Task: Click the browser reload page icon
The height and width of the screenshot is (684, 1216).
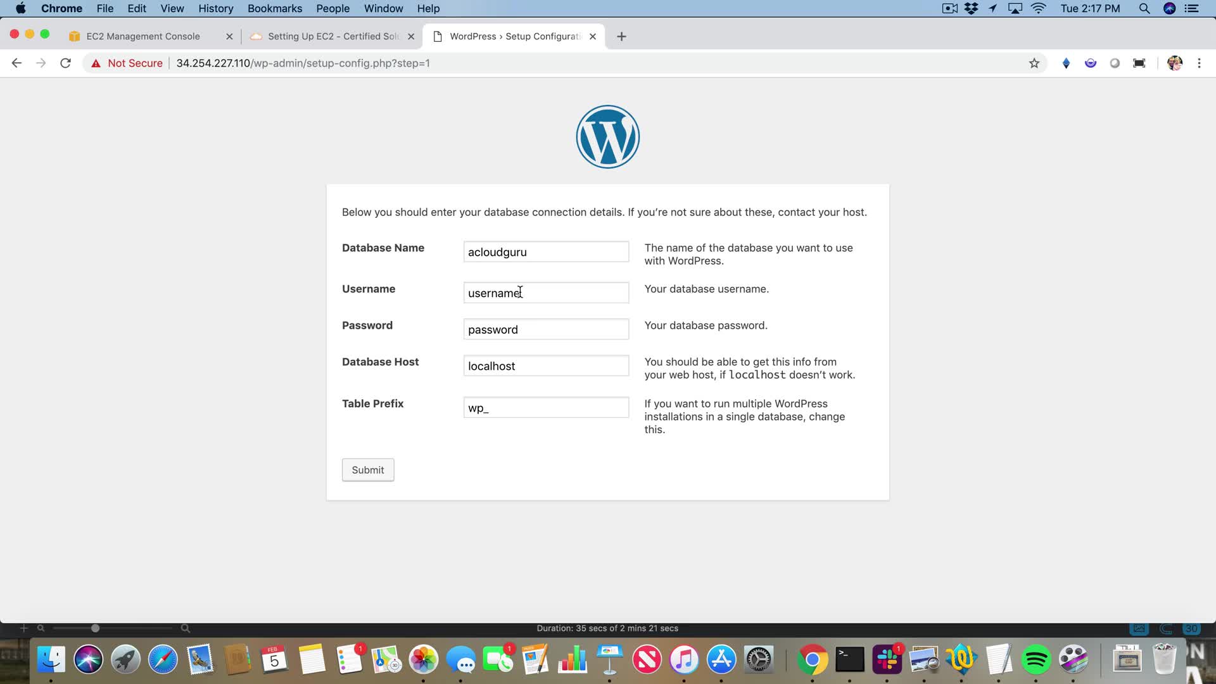Action: coord(65,63)
